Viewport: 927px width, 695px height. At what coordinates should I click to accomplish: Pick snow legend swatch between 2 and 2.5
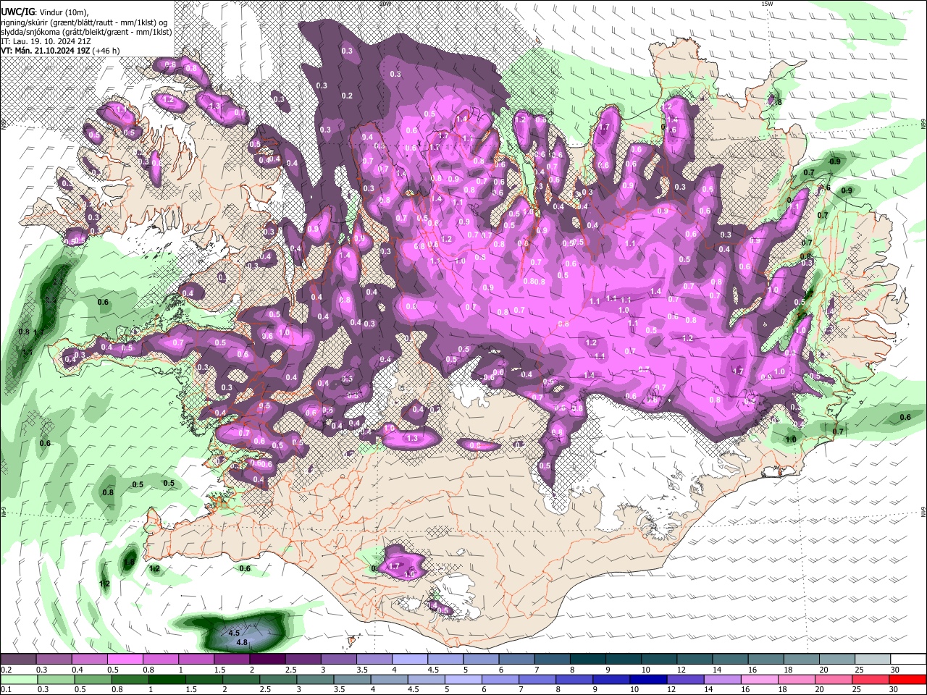[267, 659]
